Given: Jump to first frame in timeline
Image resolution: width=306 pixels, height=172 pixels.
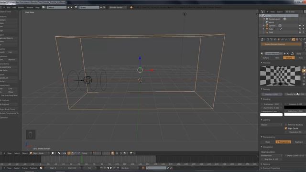Looking at the screenshot, I should [x=101, y=168].
